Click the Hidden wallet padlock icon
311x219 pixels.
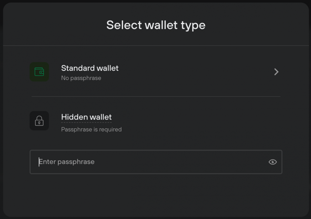tap(39, 120)
